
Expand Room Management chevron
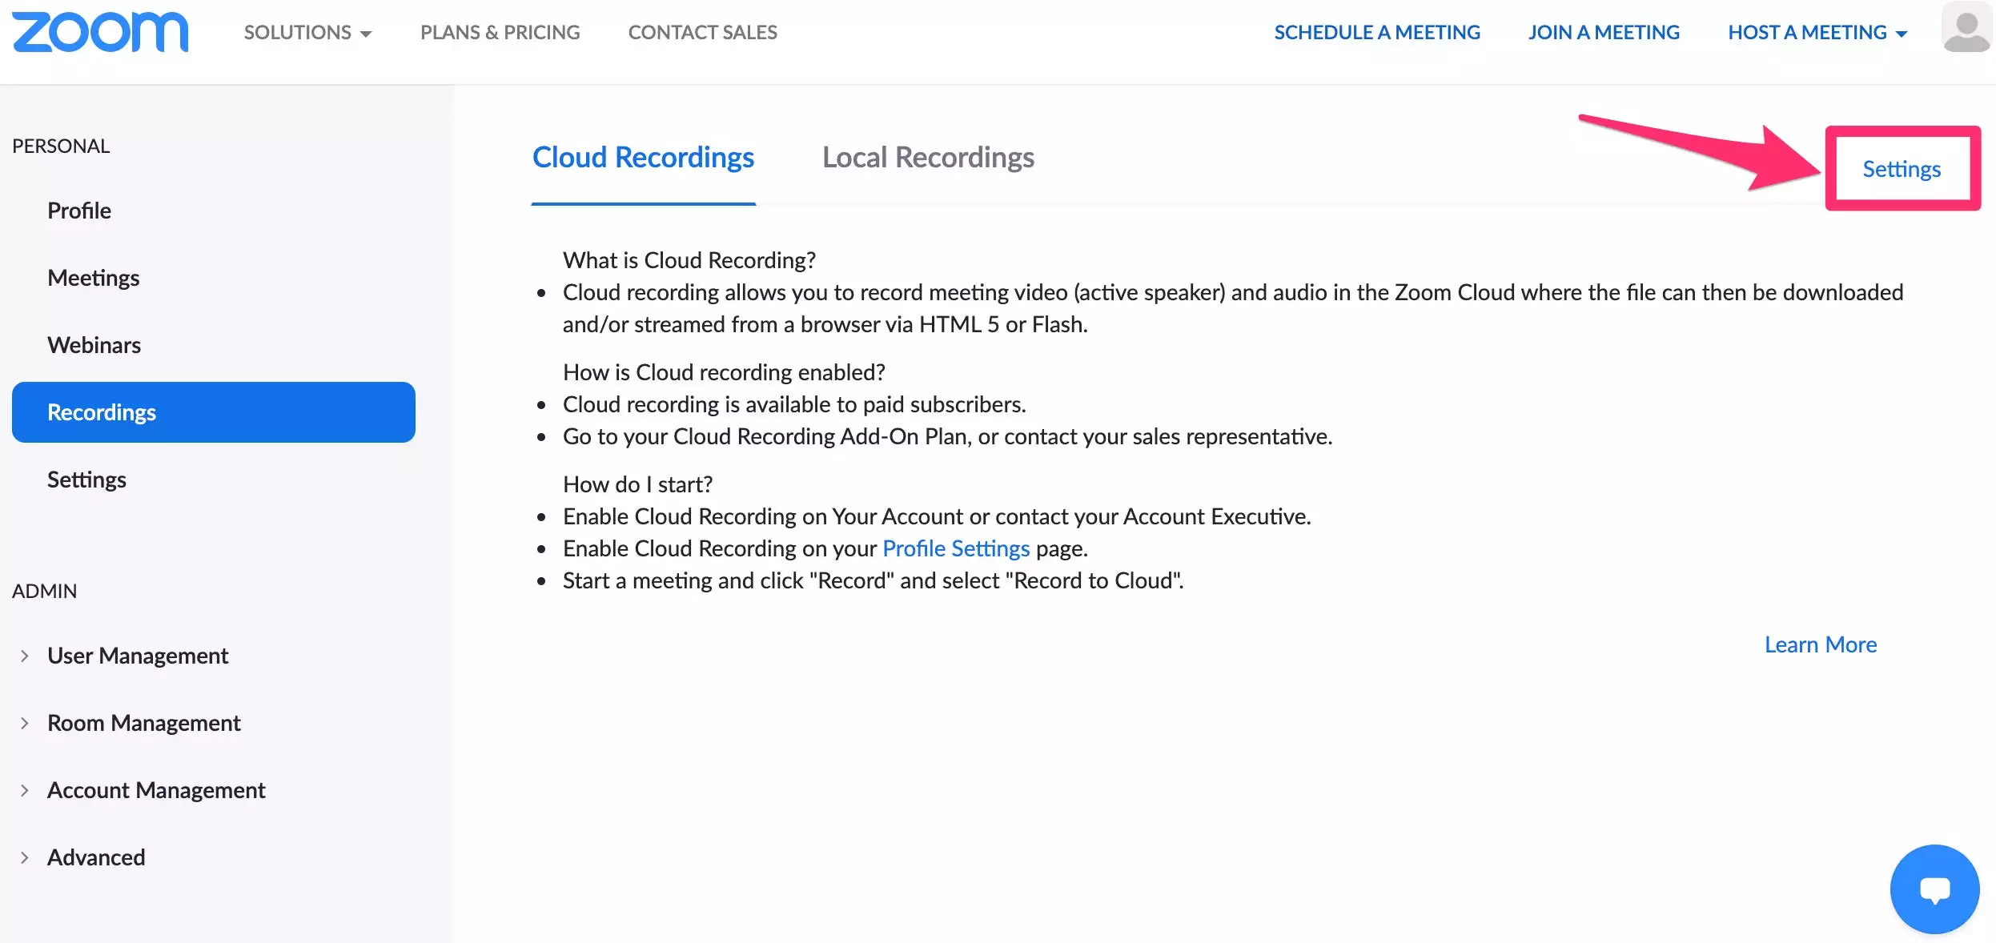click(25, 723)
